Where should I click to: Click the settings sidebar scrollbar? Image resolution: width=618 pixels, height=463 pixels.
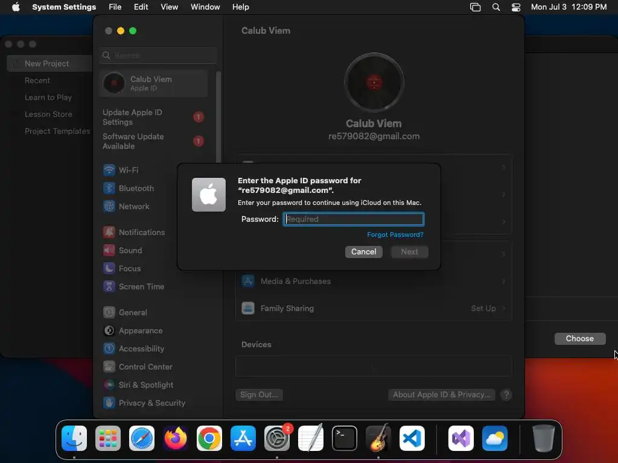click(218, 118)
